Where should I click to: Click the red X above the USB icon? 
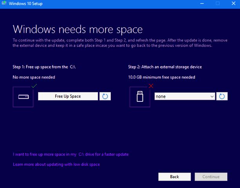(151, 86)
